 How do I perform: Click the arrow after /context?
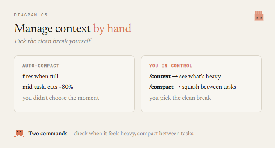coord(175,77)
